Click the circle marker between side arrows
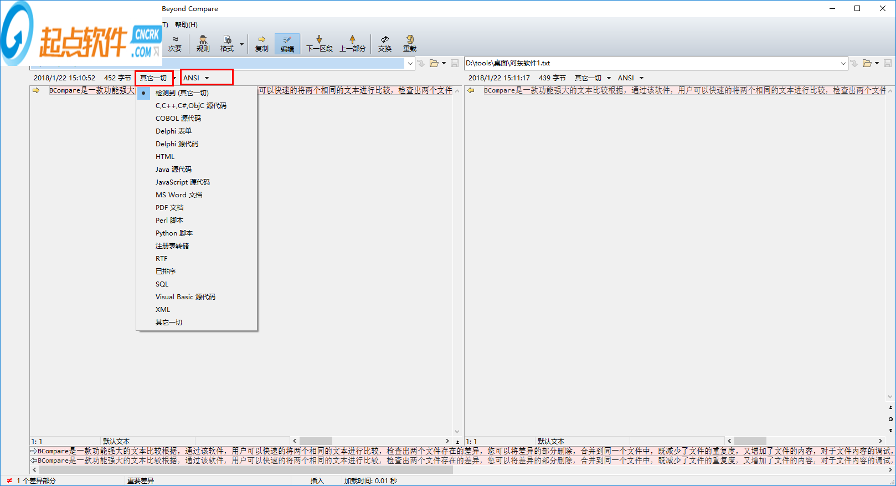The width and height of the screenshot is (896, 486). pyautogui.click(x=890, y=419)
